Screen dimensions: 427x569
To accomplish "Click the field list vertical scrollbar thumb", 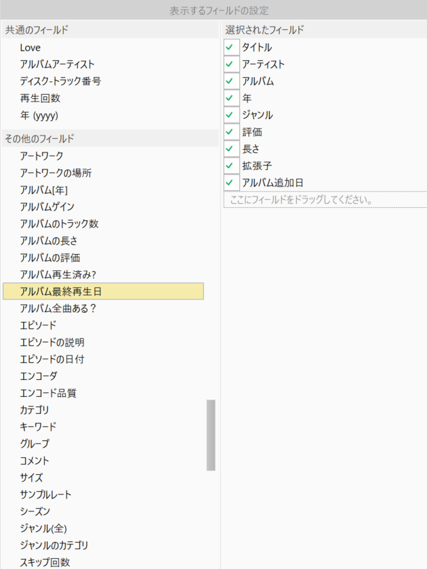I will click(211, 435).
